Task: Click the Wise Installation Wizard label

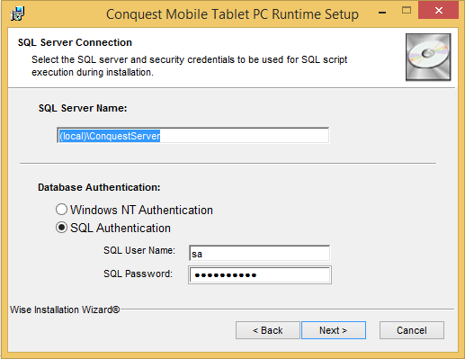Action: point(65,310)
